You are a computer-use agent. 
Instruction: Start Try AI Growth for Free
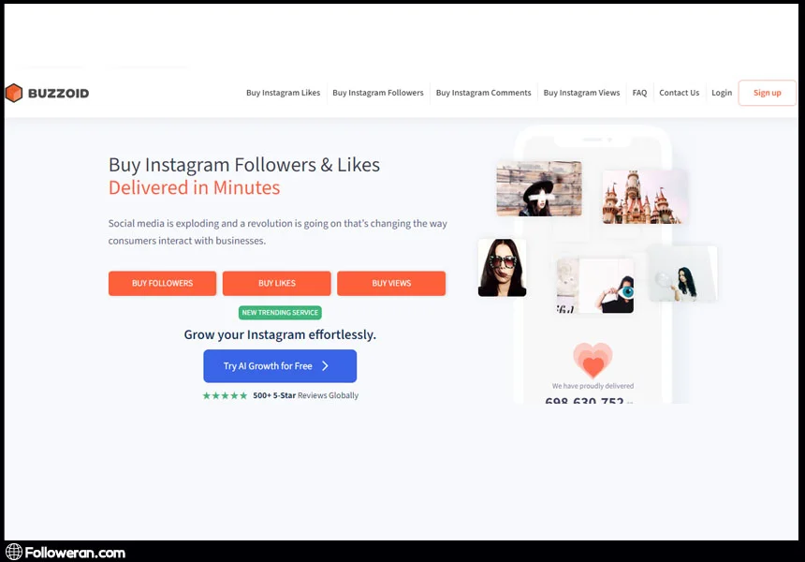(279, 366)
